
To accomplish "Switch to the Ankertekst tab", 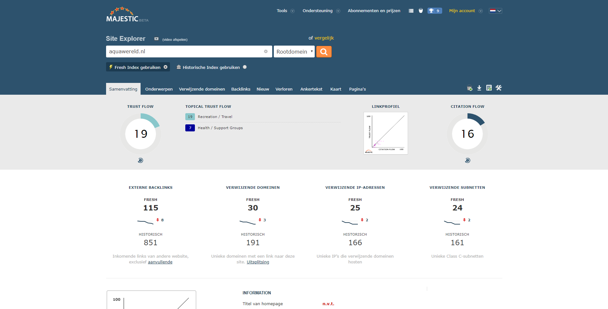I will [311, 89].
